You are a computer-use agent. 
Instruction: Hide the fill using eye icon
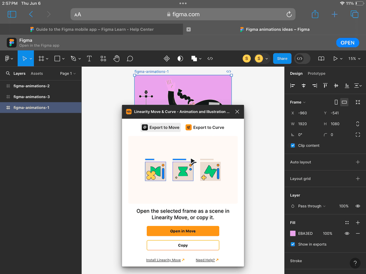(347, 234)
